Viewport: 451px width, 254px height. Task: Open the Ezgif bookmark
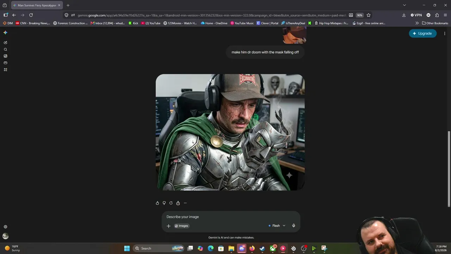tap(369, 23)
